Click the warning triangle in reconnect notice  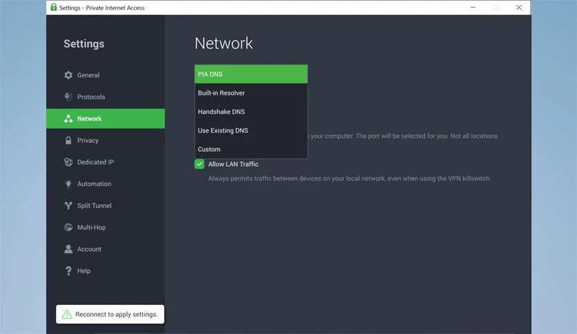click(67, 314)
